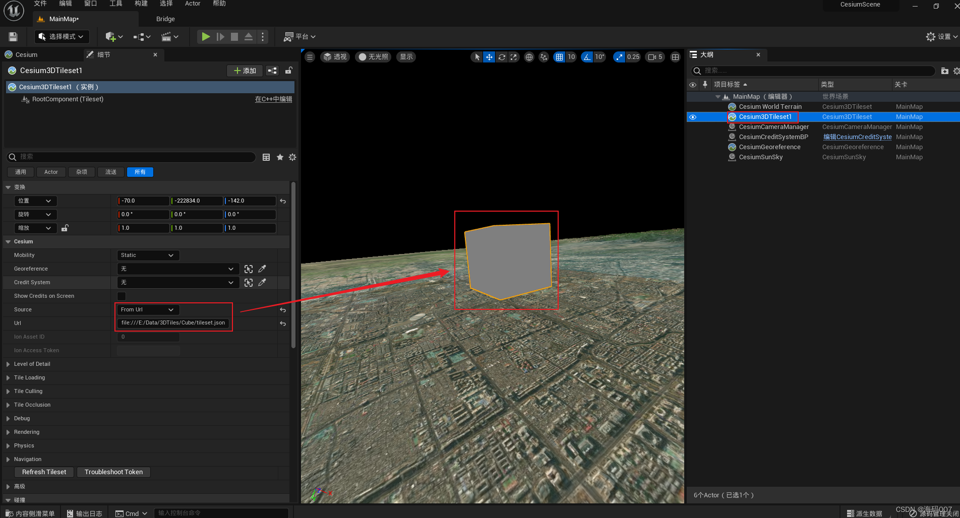This screenshot has height=518, width=960.
Task: Click the Troubleshoot Token button
Action: [x=113, y=472]
